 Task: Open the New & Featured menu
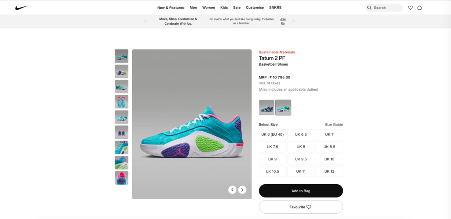pyautogui.click(x=171, y=7)
